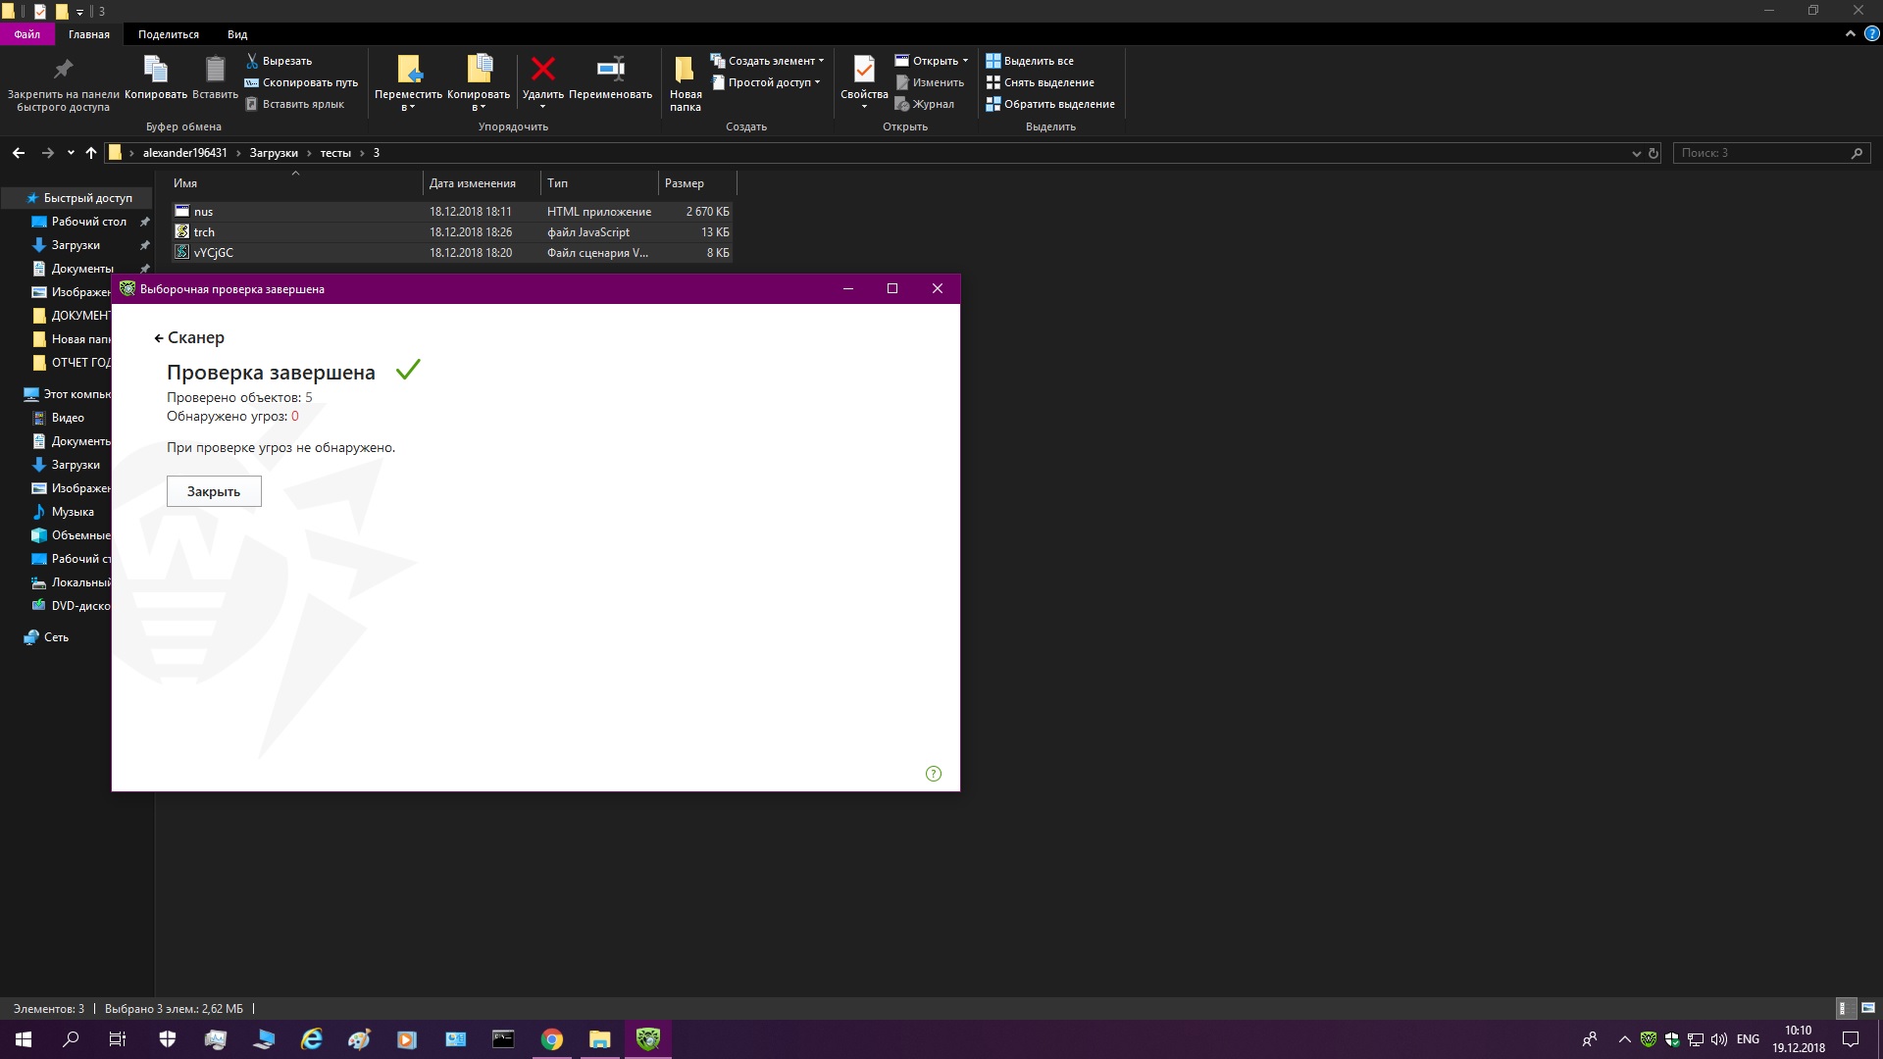Toggle the large icons view in the status bar
Image resolution: width=1883 pixels, height=1059 pixels.
pyautogui.click(x=1868, y=1008)
